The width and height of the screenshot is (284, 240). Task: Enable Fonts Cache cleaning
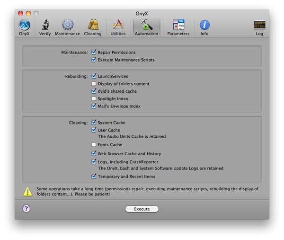[94, 145]
